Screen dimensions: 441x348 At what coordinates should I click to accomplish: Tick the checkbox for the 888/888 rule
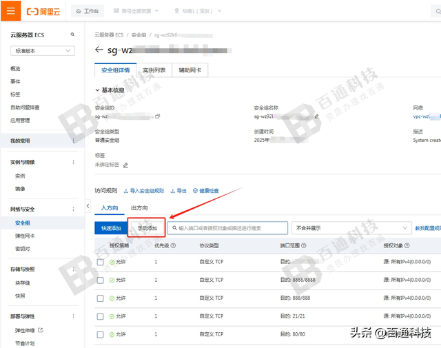[100, 298]
